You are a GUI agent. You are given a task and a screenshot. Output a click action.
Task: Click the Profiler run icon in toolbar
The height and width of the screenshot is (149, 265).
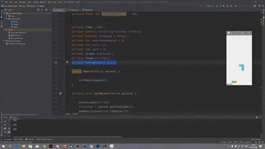(x=227, y=6)
